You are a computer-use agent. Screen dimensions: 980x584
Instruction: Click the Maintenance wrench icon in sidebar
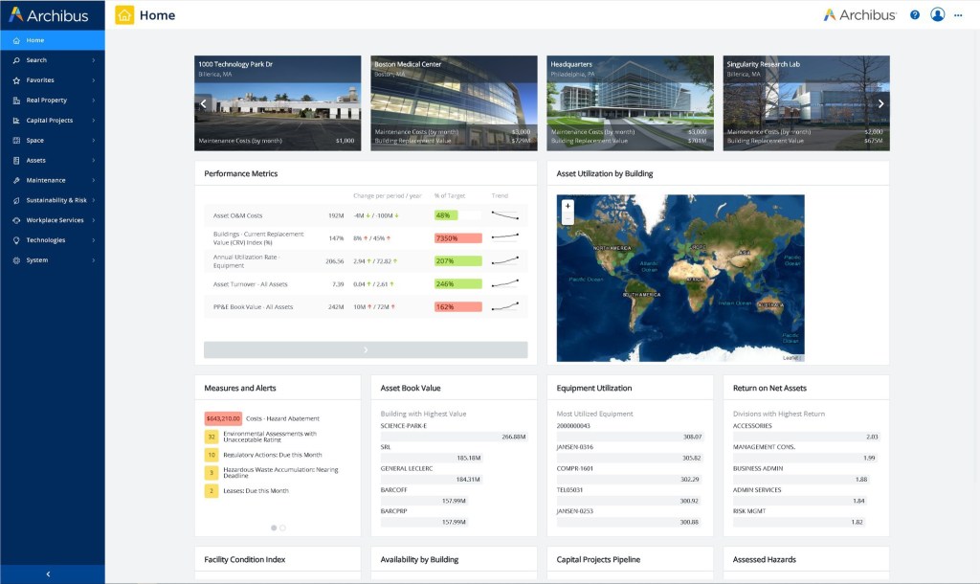(x=16, y=180)
